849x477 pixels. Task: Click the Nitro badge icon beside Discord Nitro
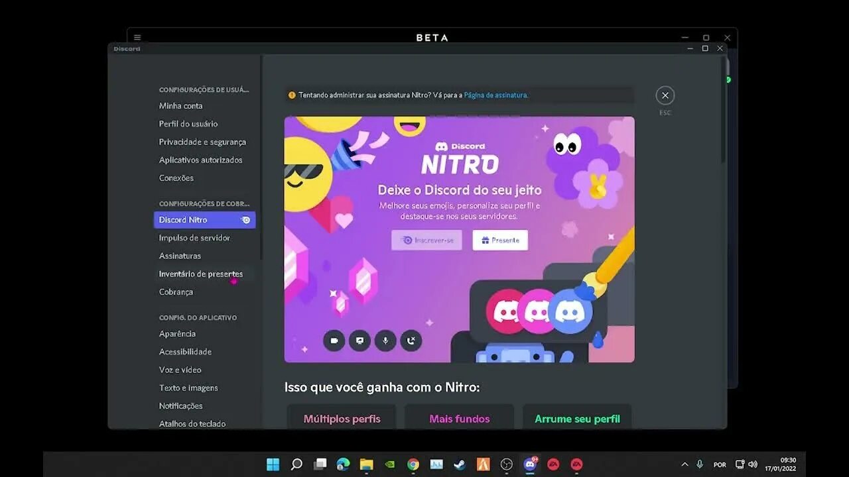[x=245, y=220]
